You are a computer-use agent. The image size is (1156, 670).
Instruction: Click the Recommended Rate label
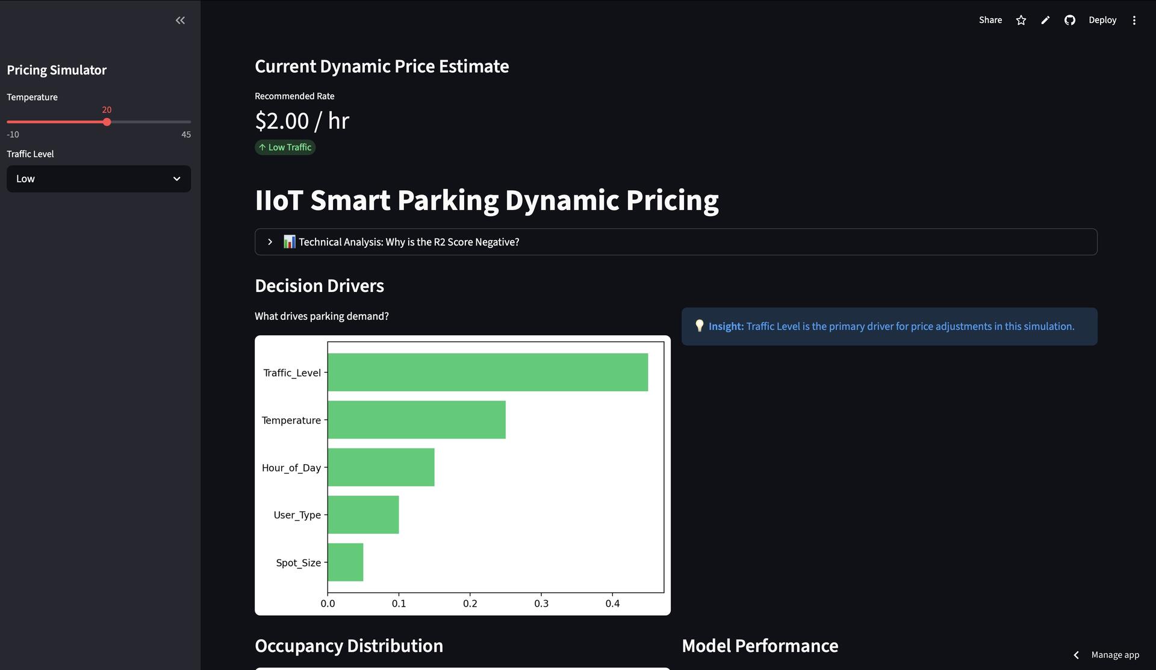(294, 96)
